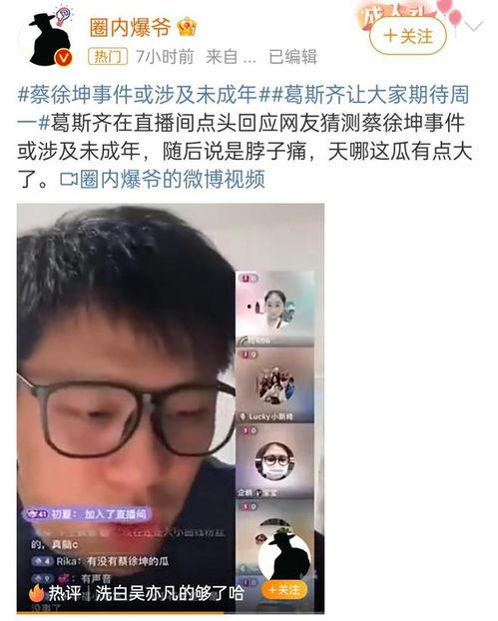Viewport: 498px width, 621px height.
Task: Tap the orange verified V badge
Action: (63, 58)
